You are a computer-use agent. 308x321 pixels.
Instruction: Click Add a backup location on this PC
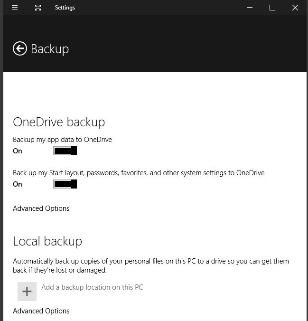[x=92, y=287]
